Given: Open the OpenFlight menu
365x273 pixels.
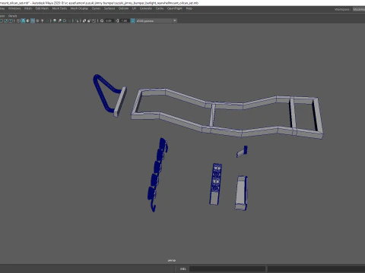Looking at the screenshot, I should pos(175,8).
